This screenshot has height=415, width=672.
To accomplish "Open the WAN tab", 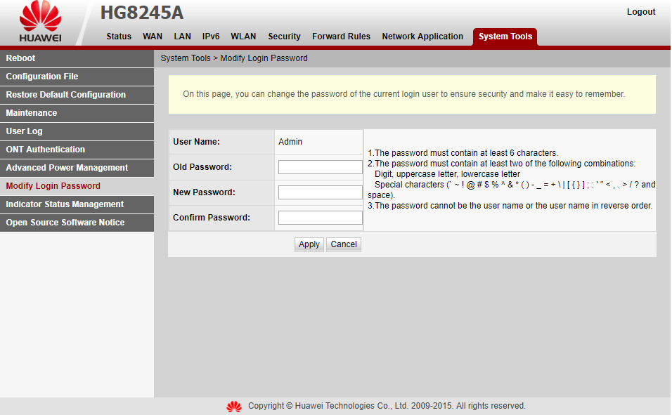I will [152, 37].
